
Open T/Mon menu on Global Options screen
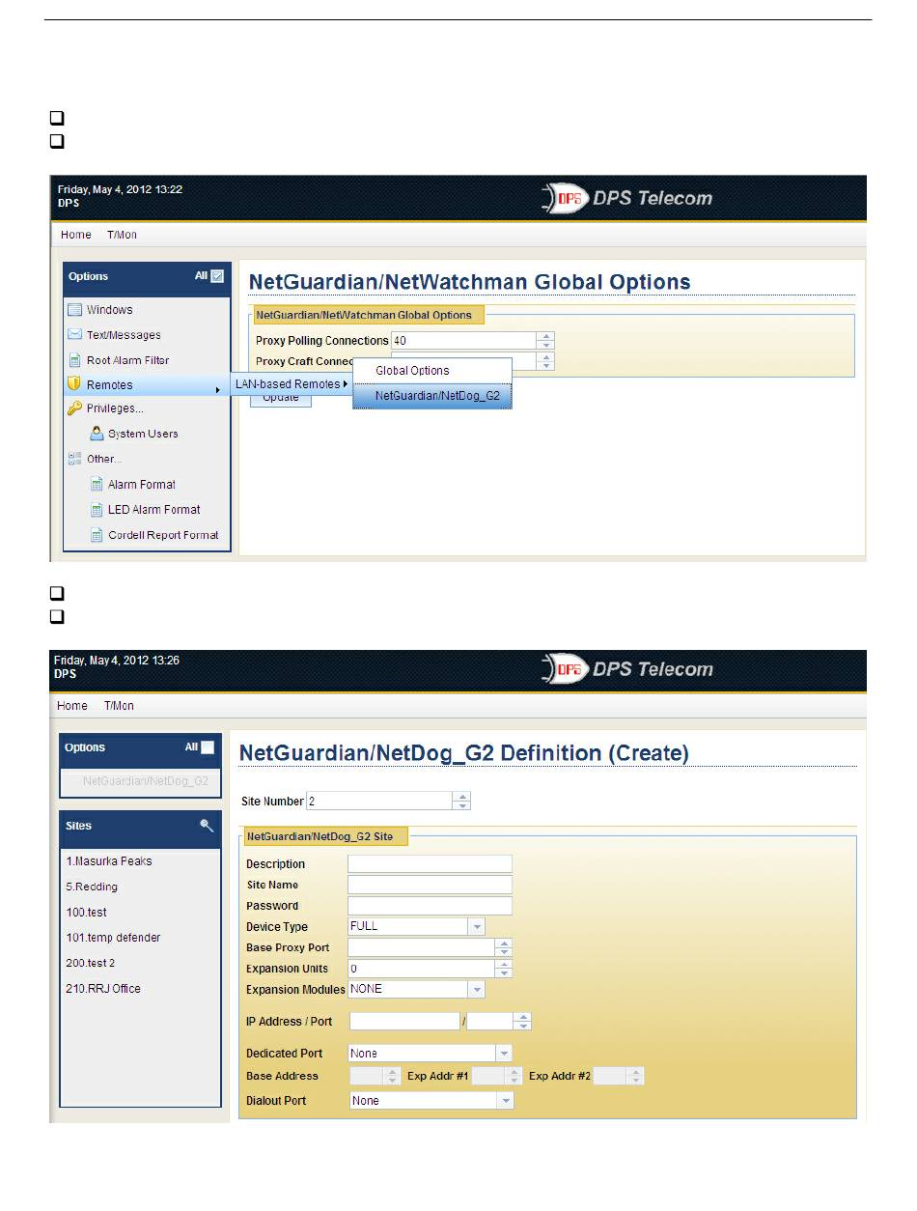tap(123, 235)
